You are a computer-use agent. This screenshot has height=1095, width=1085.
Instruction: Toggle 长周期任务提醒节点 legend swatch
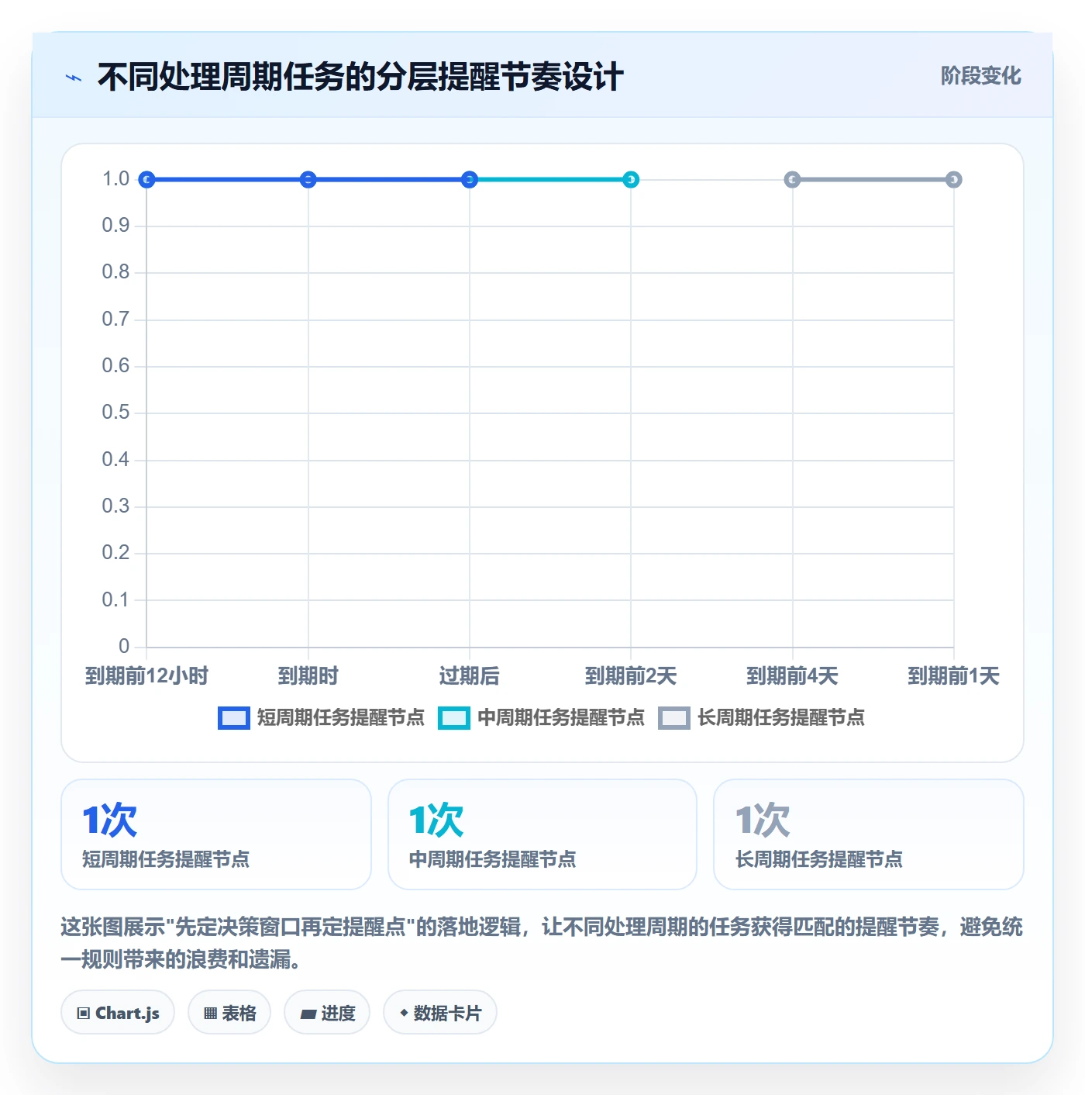[x=673, y=718]
